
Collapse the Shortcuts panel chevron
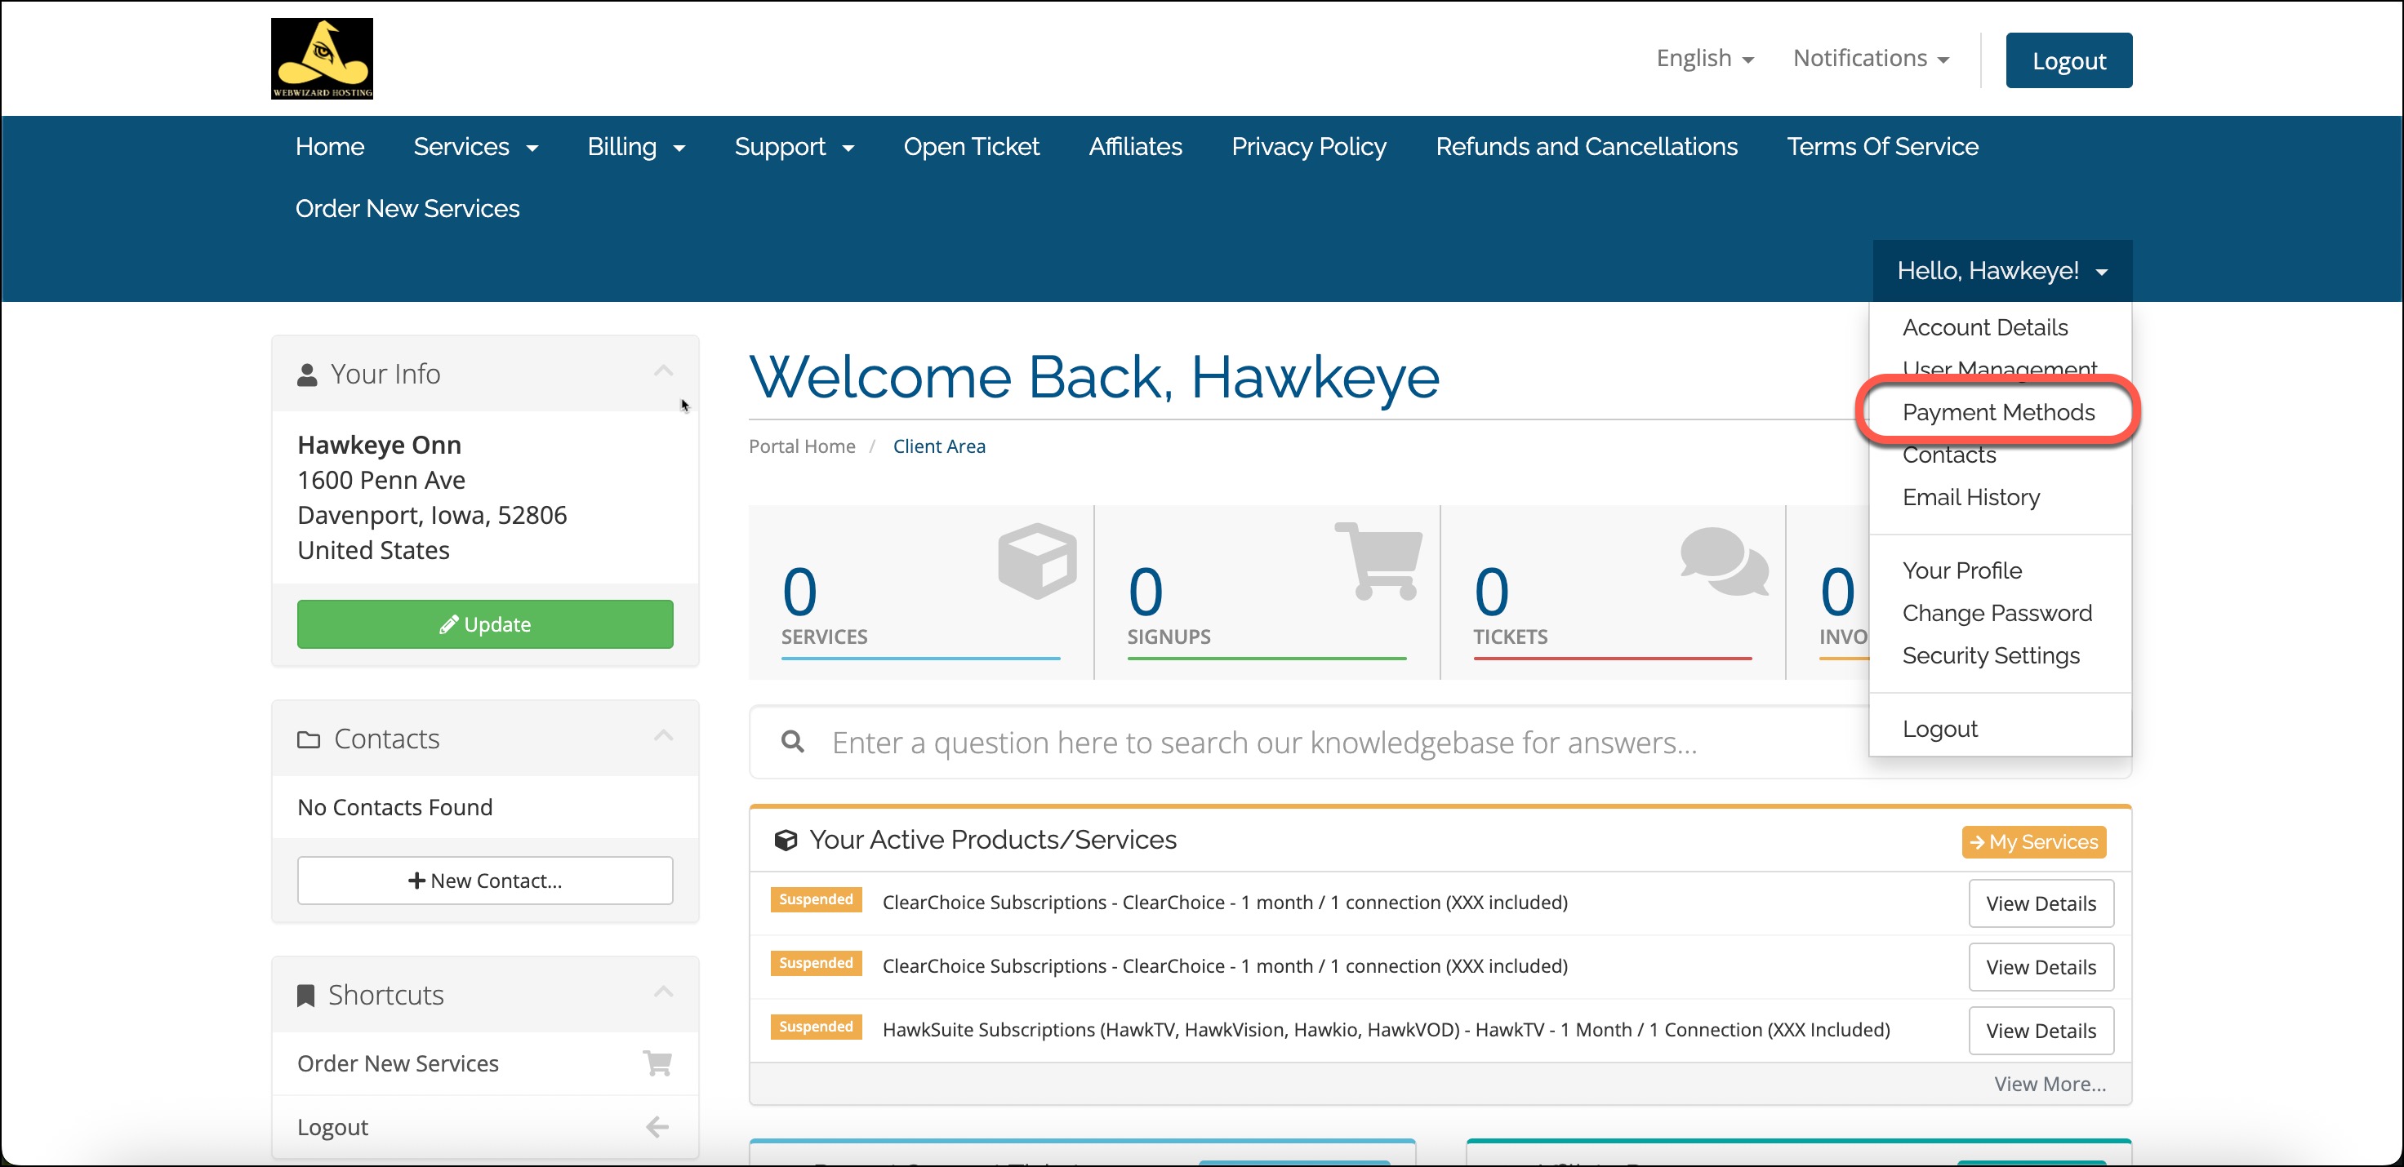(662, 992)
